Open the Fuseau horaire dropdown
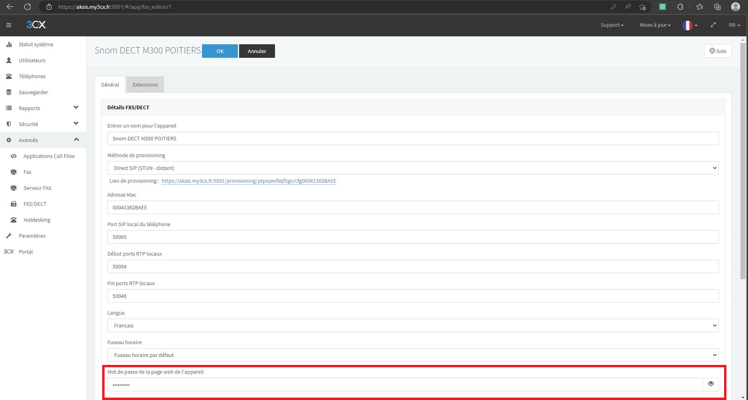This screenshot has height=400, width=748. coord(413,355)
